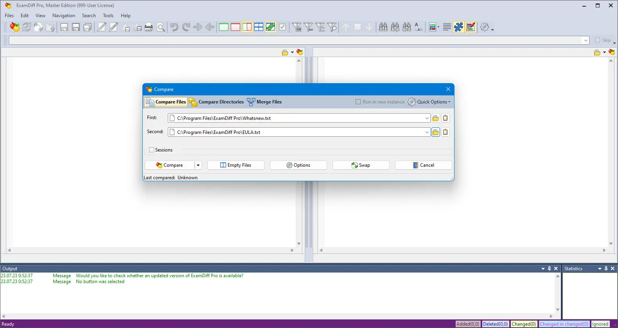This screenshot has height=328, width=618.
Task: Open Print Preview with the magnifier icon
Action: (x=161, y=27)
